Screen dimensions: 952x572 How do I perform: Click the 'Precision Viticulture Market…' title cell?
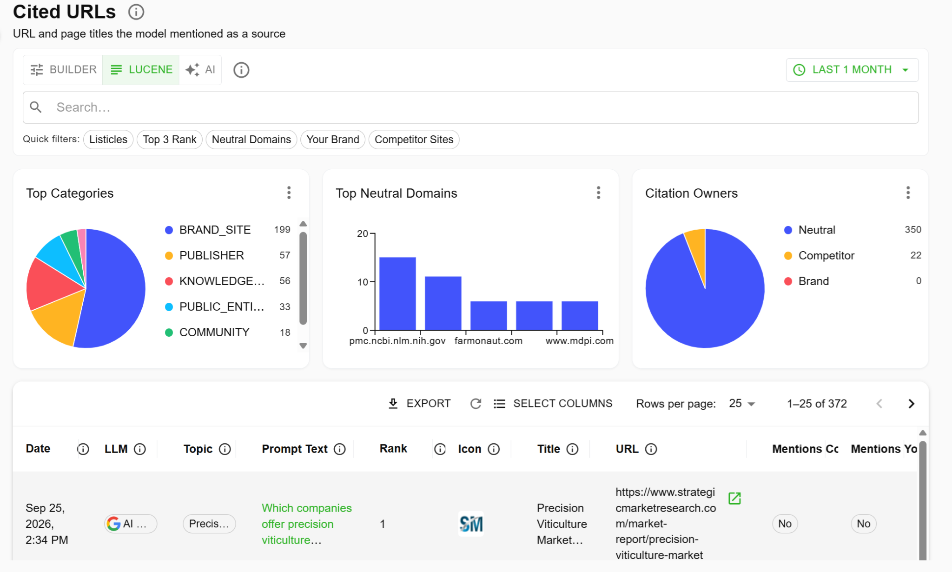562,524
